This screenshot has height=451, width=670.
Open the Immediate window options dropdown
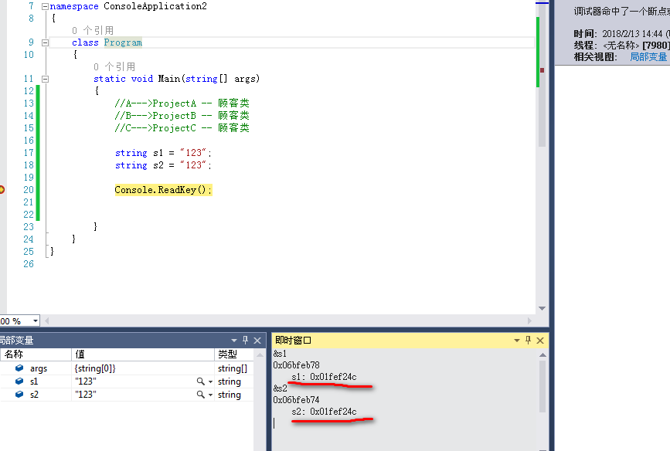(516, 341)
